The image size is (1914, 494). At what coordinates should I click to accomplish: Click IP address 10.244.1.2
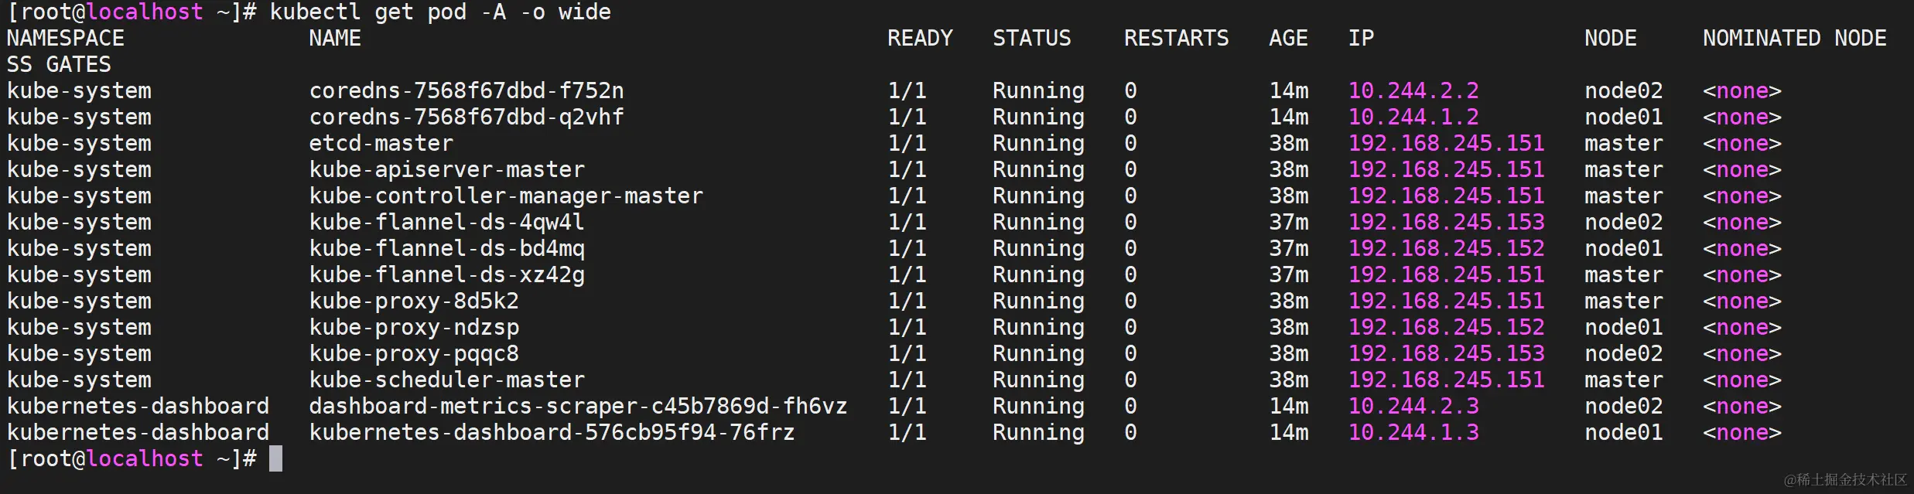pyautogui.click(x=1413, y=117)
